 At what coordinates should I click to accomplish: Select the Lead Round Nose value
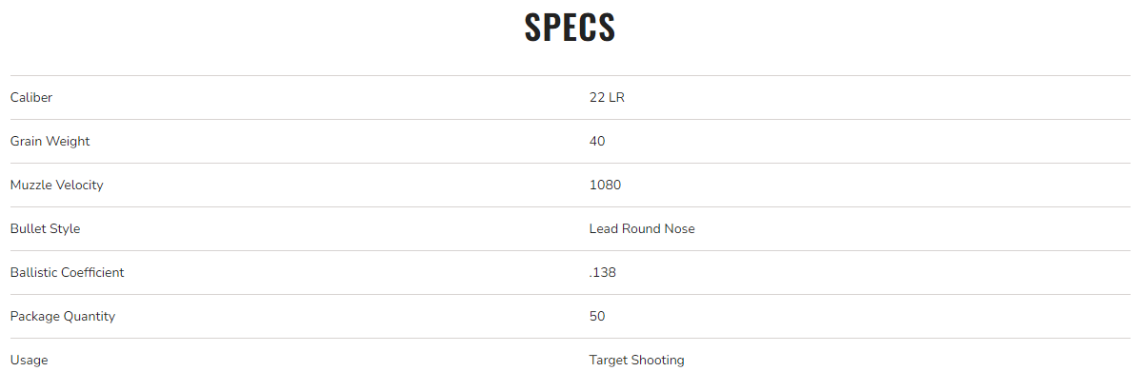pyautogui.click(x=642, y=228)
